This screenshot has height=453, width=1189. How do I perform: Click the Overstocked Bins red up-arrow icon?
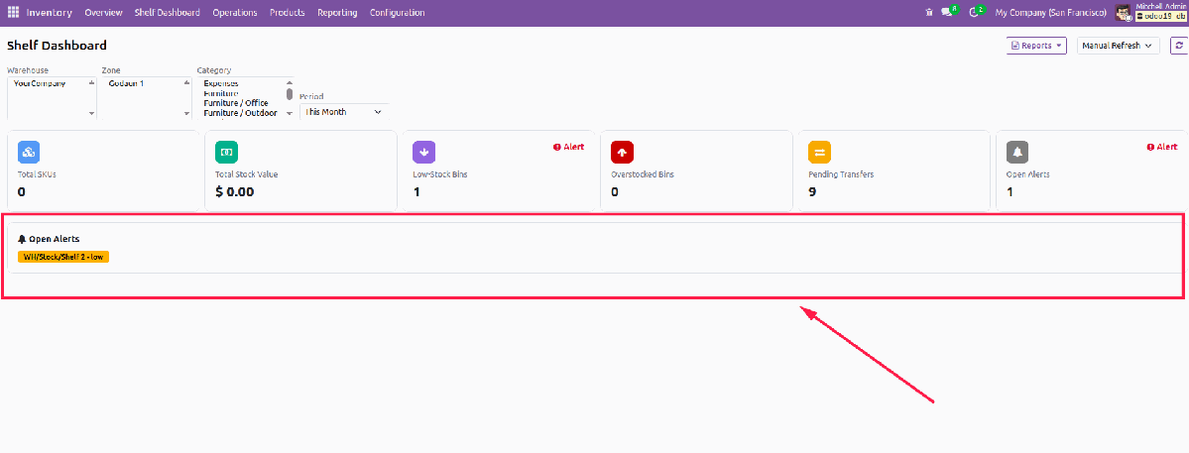[x=622, y=153]
